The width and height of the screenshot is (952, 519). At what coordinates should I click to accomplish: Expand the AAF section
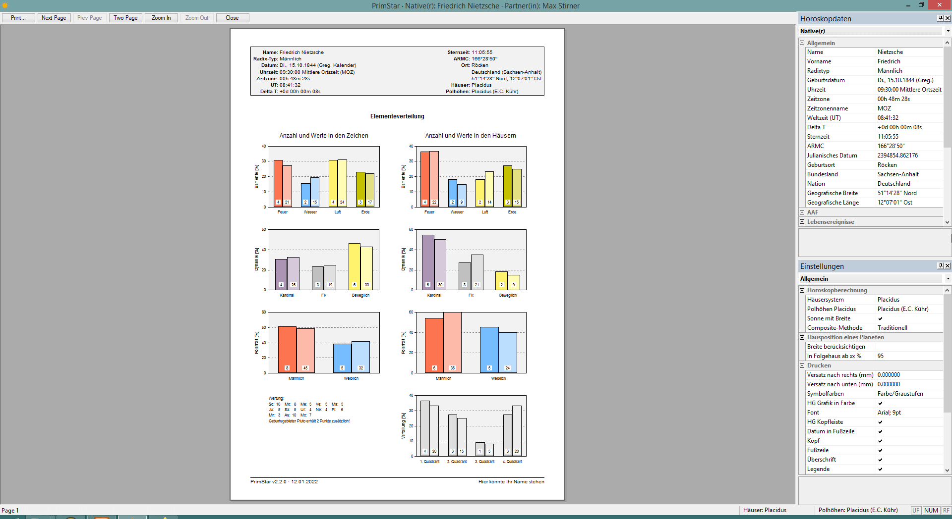(802, 212)
